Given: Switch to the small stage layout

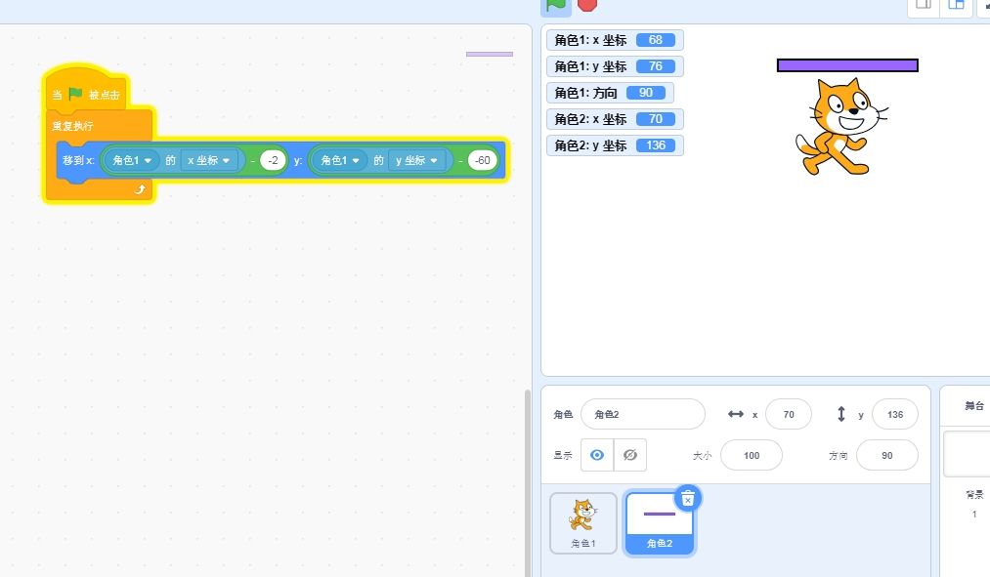Looking at the screenshot, I should (924, 5).
